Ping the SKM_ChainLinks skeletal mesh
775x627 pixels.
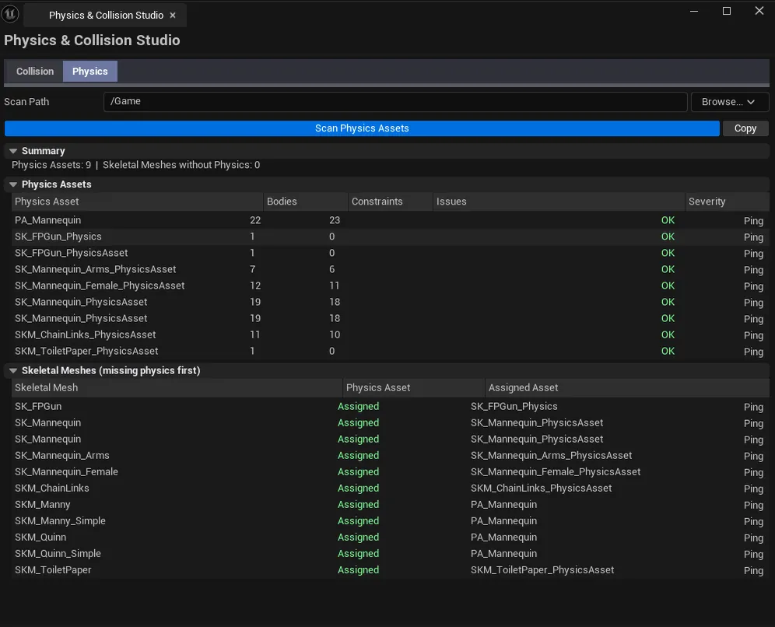click(753, 489)
